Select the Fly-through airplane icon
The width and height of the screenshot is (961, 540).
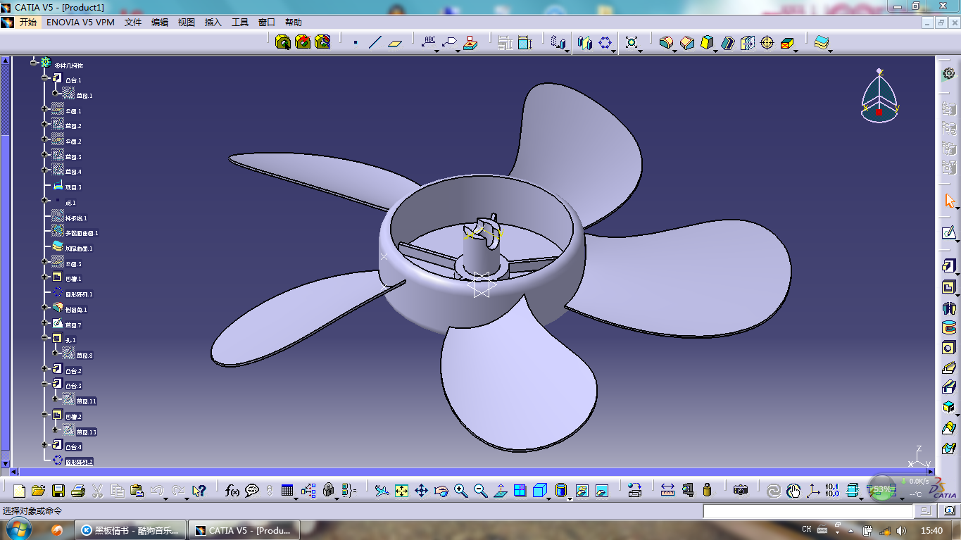pyautogui.click(x=382, y=491)
